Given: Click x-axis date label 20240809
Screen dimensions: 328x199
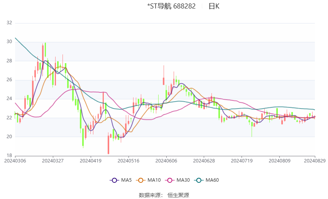Looking at the screenshot, I should click(279, 161).
